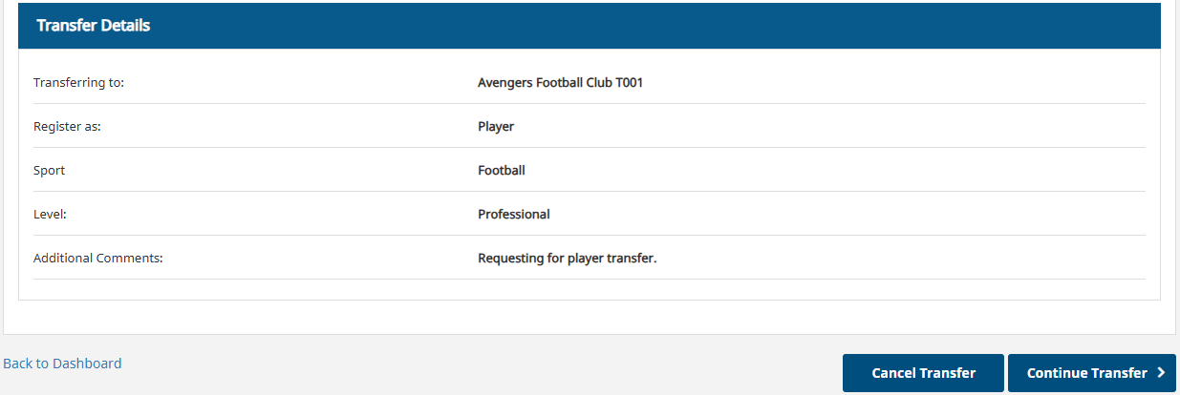The height and width of the screenshot is (395, 1180).
Task: Click the 'Professional' level value
Action: point(514,215)
